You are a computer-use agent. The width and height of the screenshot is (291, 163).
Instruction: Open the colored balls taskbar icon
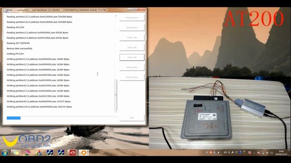[39, 153]
